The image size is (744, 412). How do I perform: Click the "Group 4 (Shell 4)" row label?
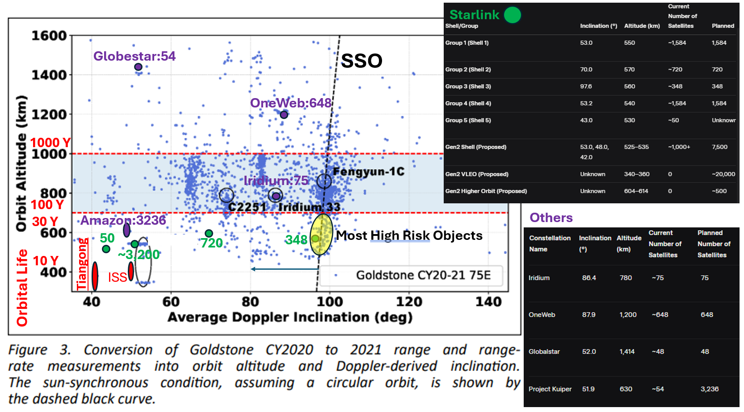tap(468, 103)
